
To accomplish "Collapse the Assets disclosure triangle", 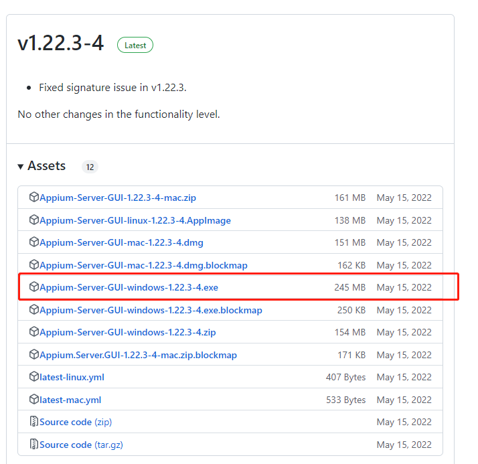I will pos(21,167).
